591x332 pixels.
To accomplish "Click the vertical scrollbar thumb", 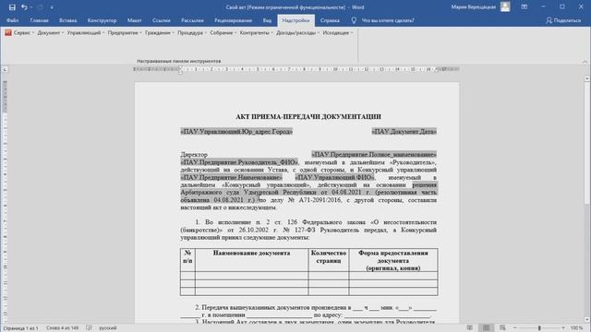I will tap(587, 143).
